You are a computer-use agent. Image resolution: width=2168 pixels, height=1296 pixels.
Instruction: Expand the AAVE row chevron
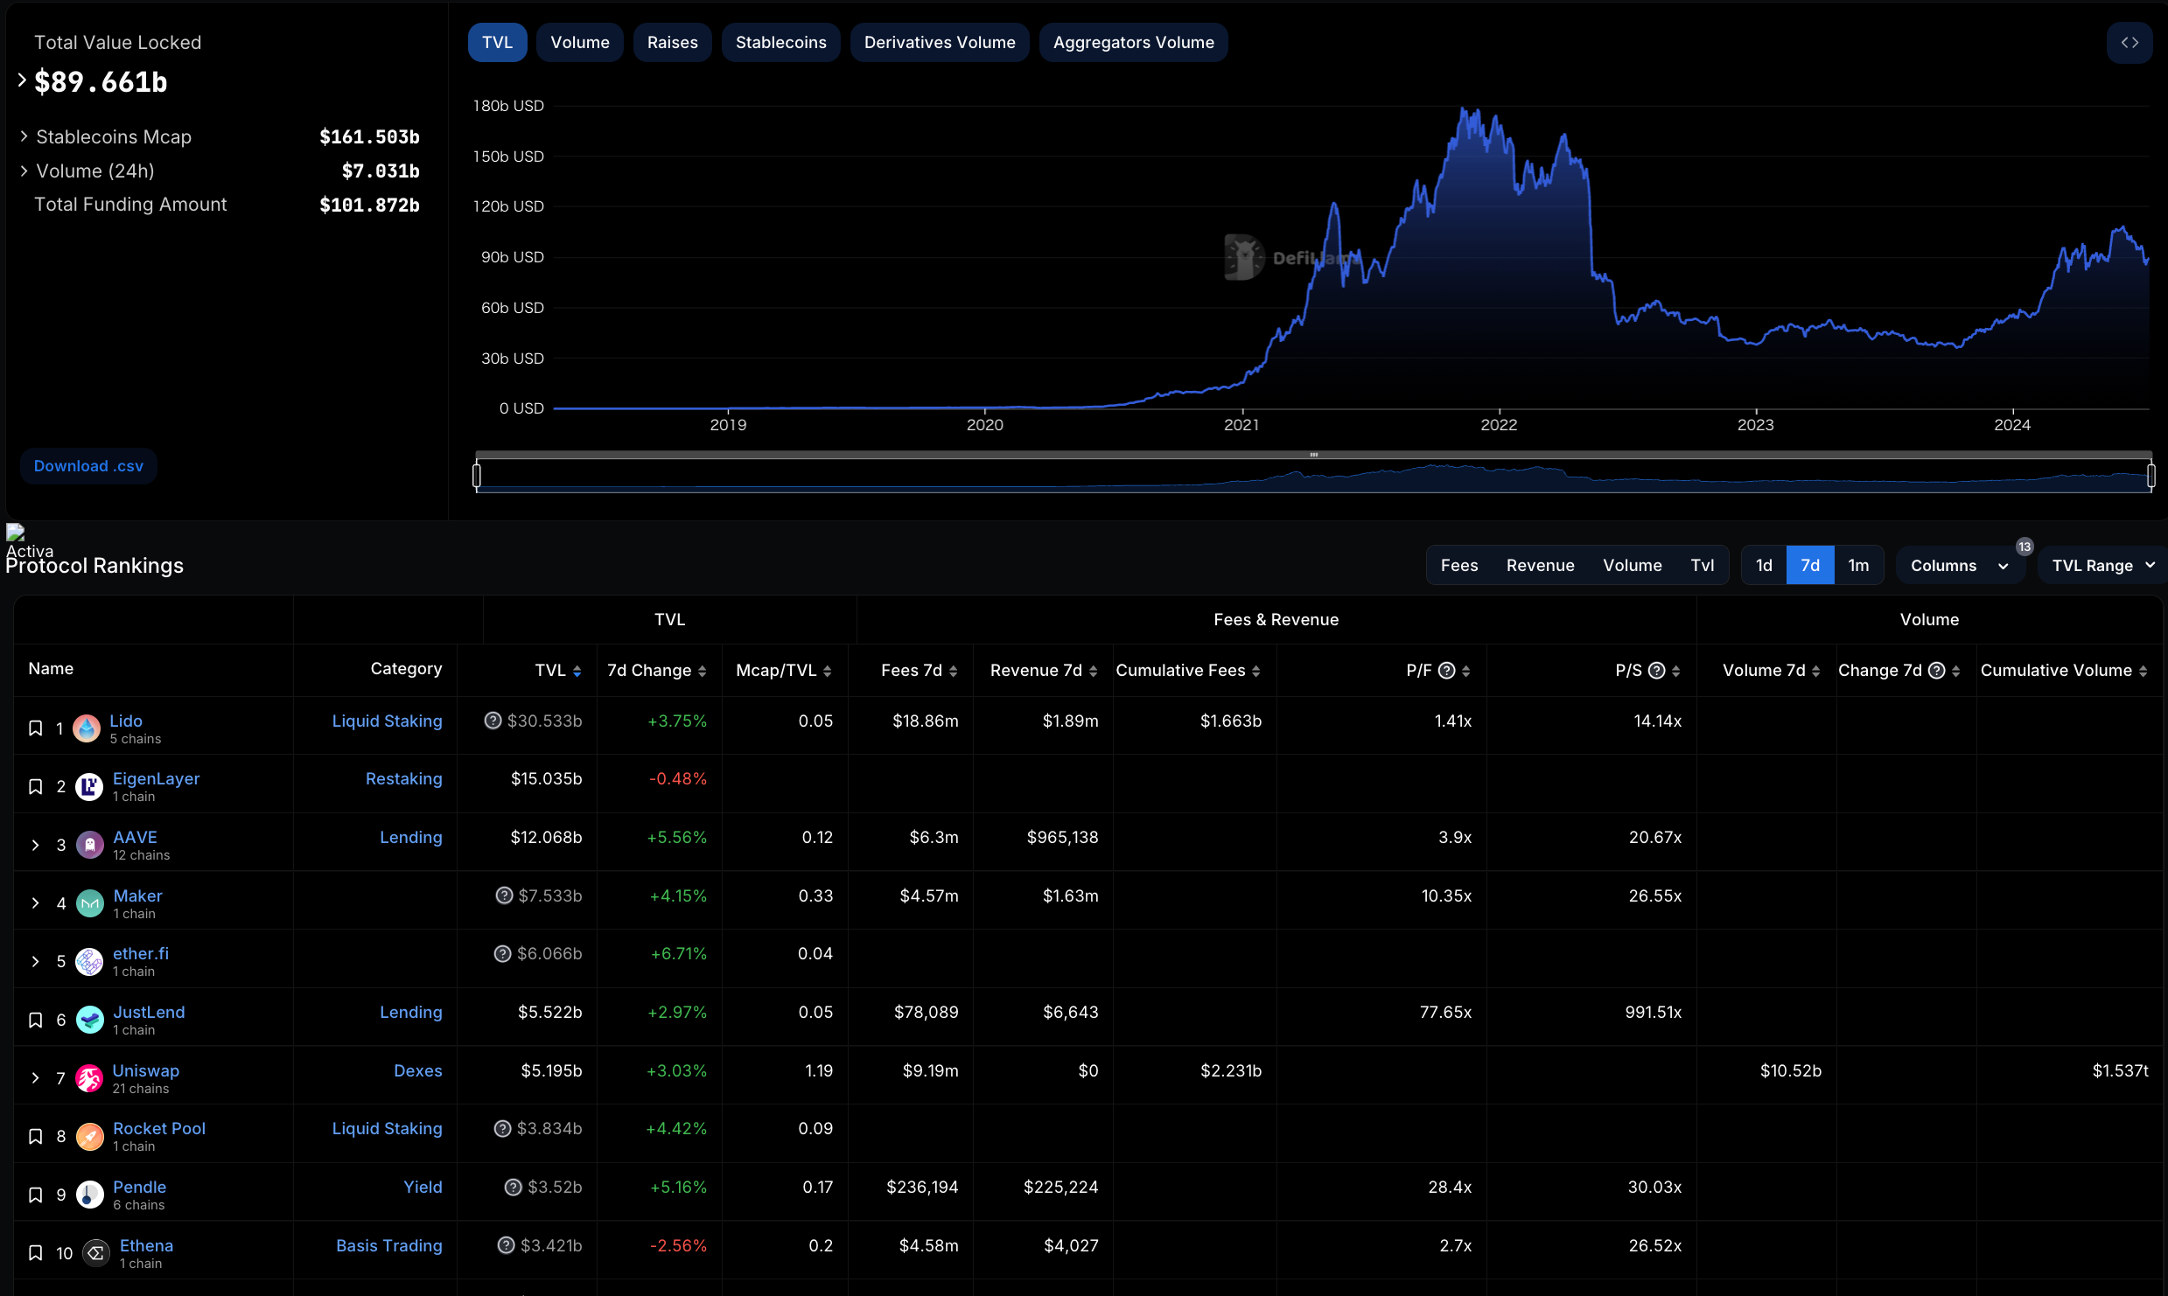point(36,845)
